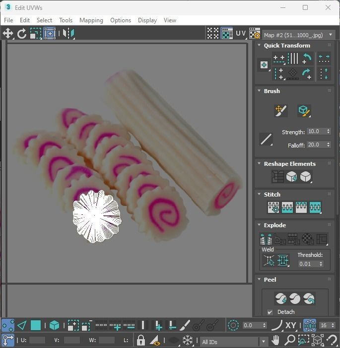Viewport: 340px width, 348px height.
Task: Collapse the Quick Transform rollout
Action: (x=259, y=45)
